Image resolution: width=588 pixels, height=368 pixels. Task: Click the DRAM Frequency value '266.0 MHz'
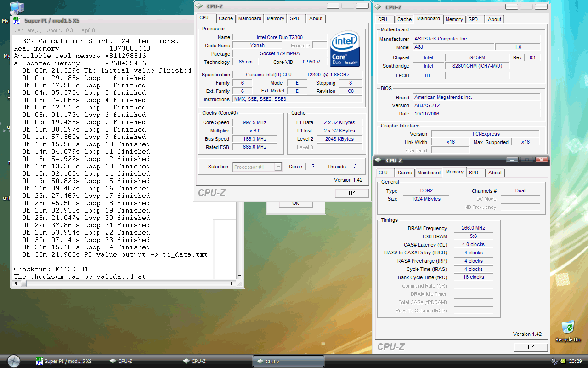click(473, 228)
